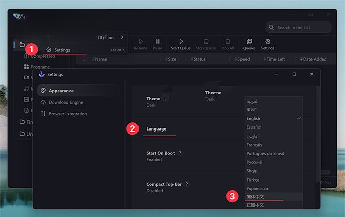Sort downloads by Date Added column
Viewport: 345px width, 217px height.
click(x=314, y=59)
